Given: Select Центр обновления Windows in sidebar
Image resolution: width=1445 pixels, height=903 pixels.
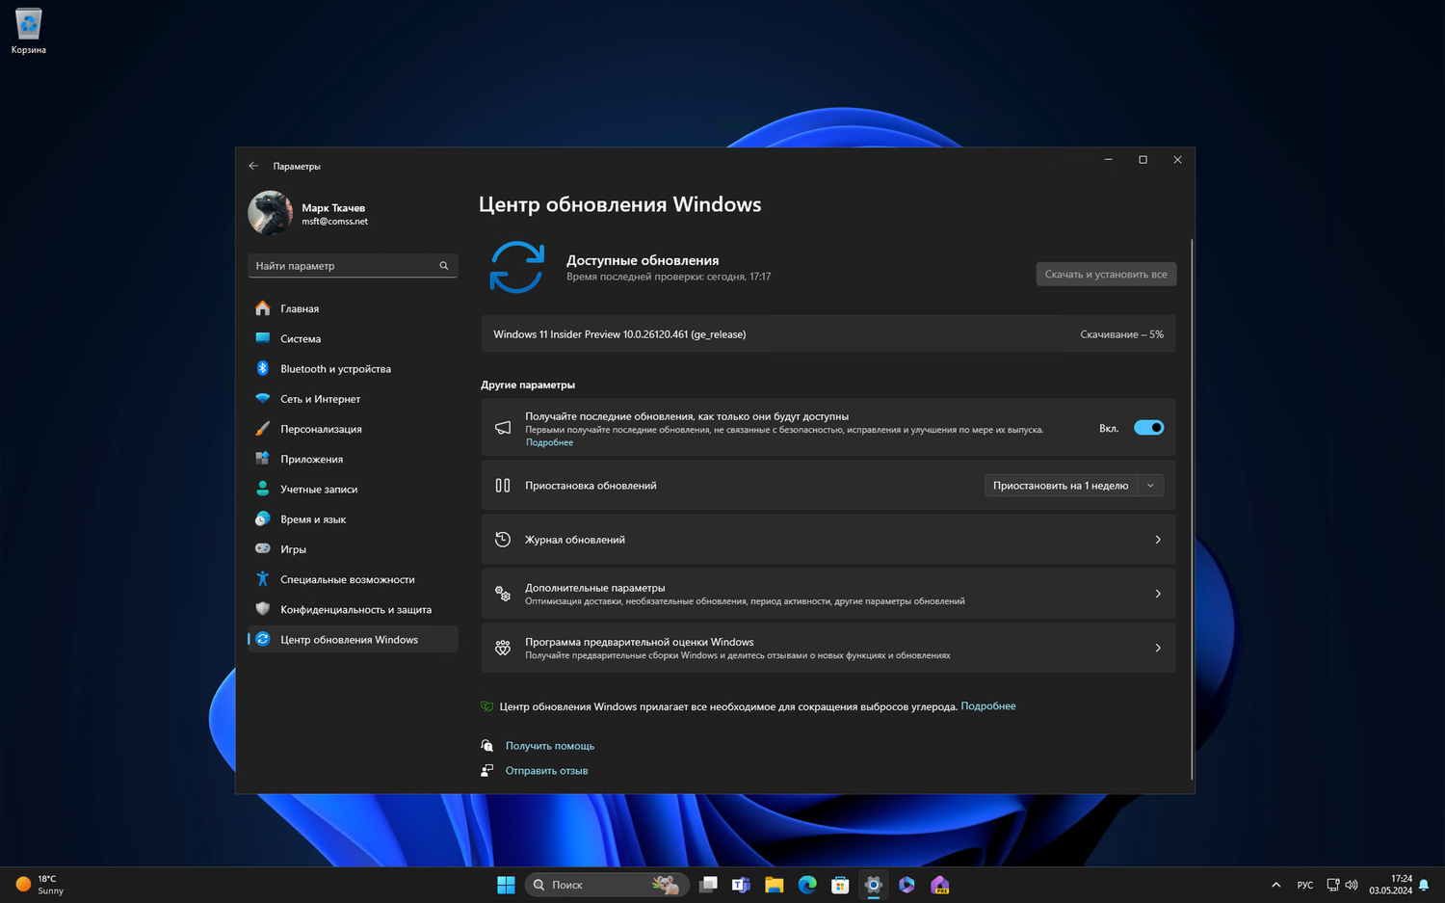Looking at the screenshot, I should [353, 639].
